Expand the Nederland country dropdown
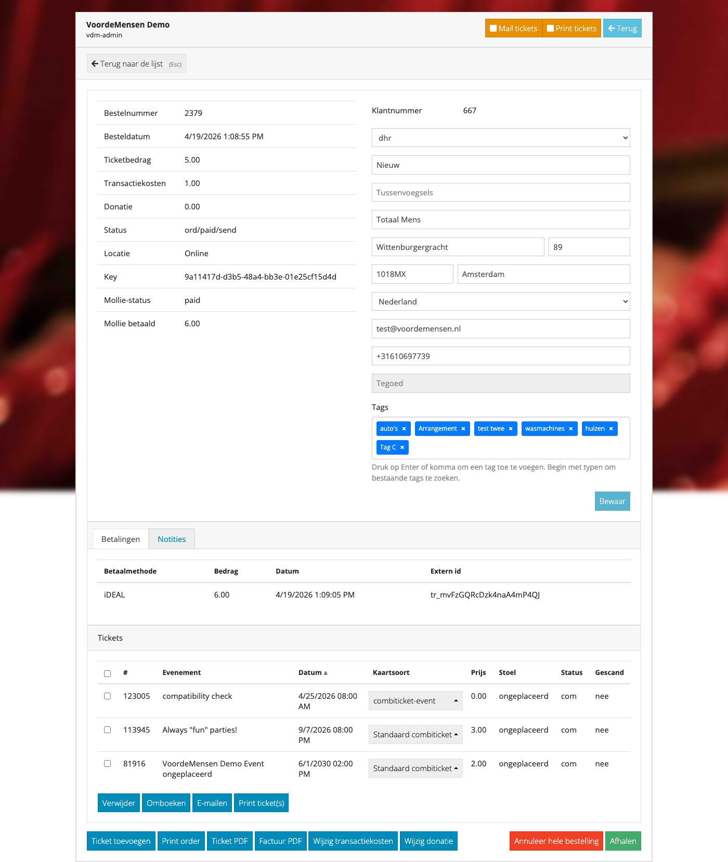 500,302
